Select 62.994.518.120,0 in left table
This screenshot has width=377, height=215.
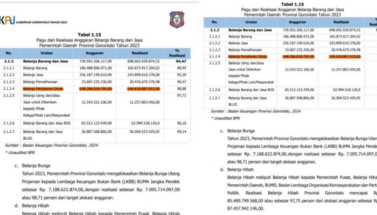click(x=145, y=123)
